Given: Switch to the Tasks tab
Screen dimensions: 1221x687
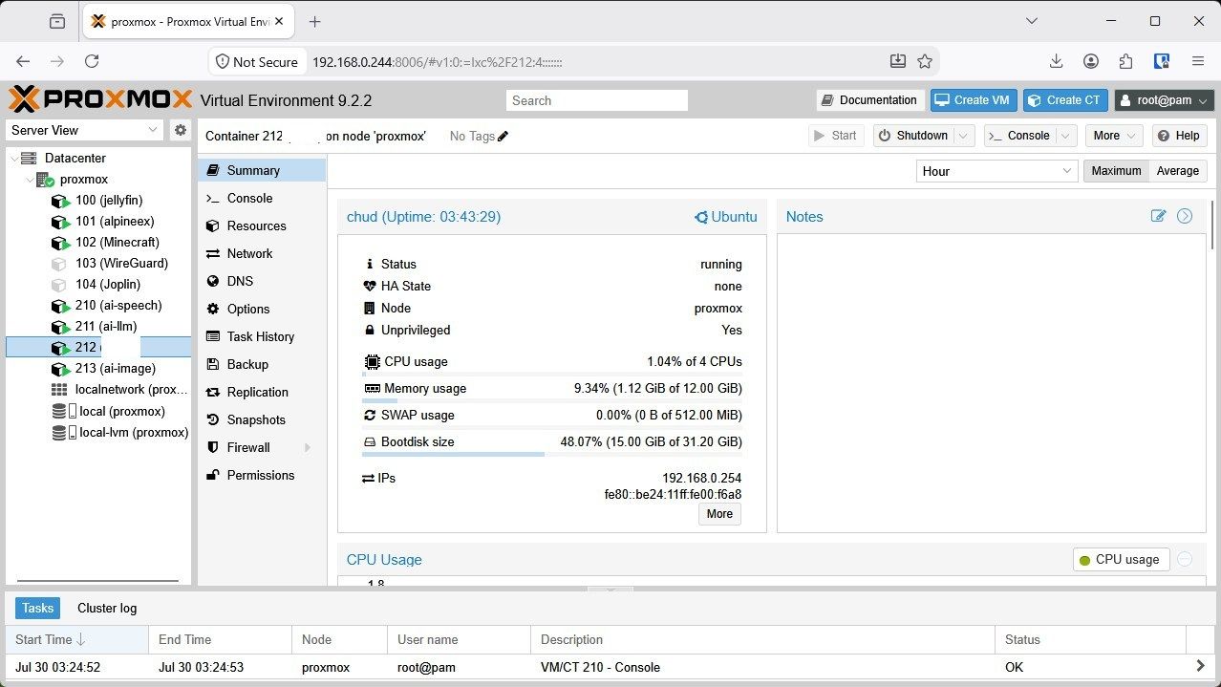Looking at the screenshot, I should click(x=38, y=608).
